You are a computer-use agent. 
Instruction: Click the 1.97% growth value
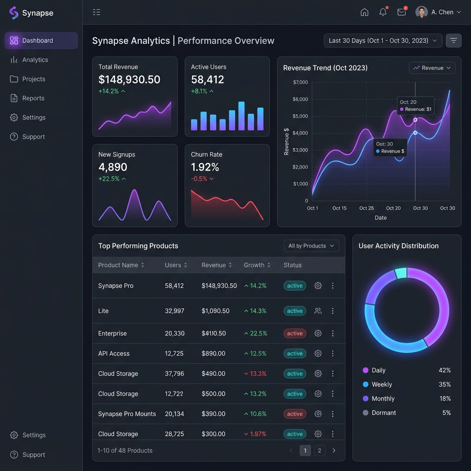click(258, 434)
